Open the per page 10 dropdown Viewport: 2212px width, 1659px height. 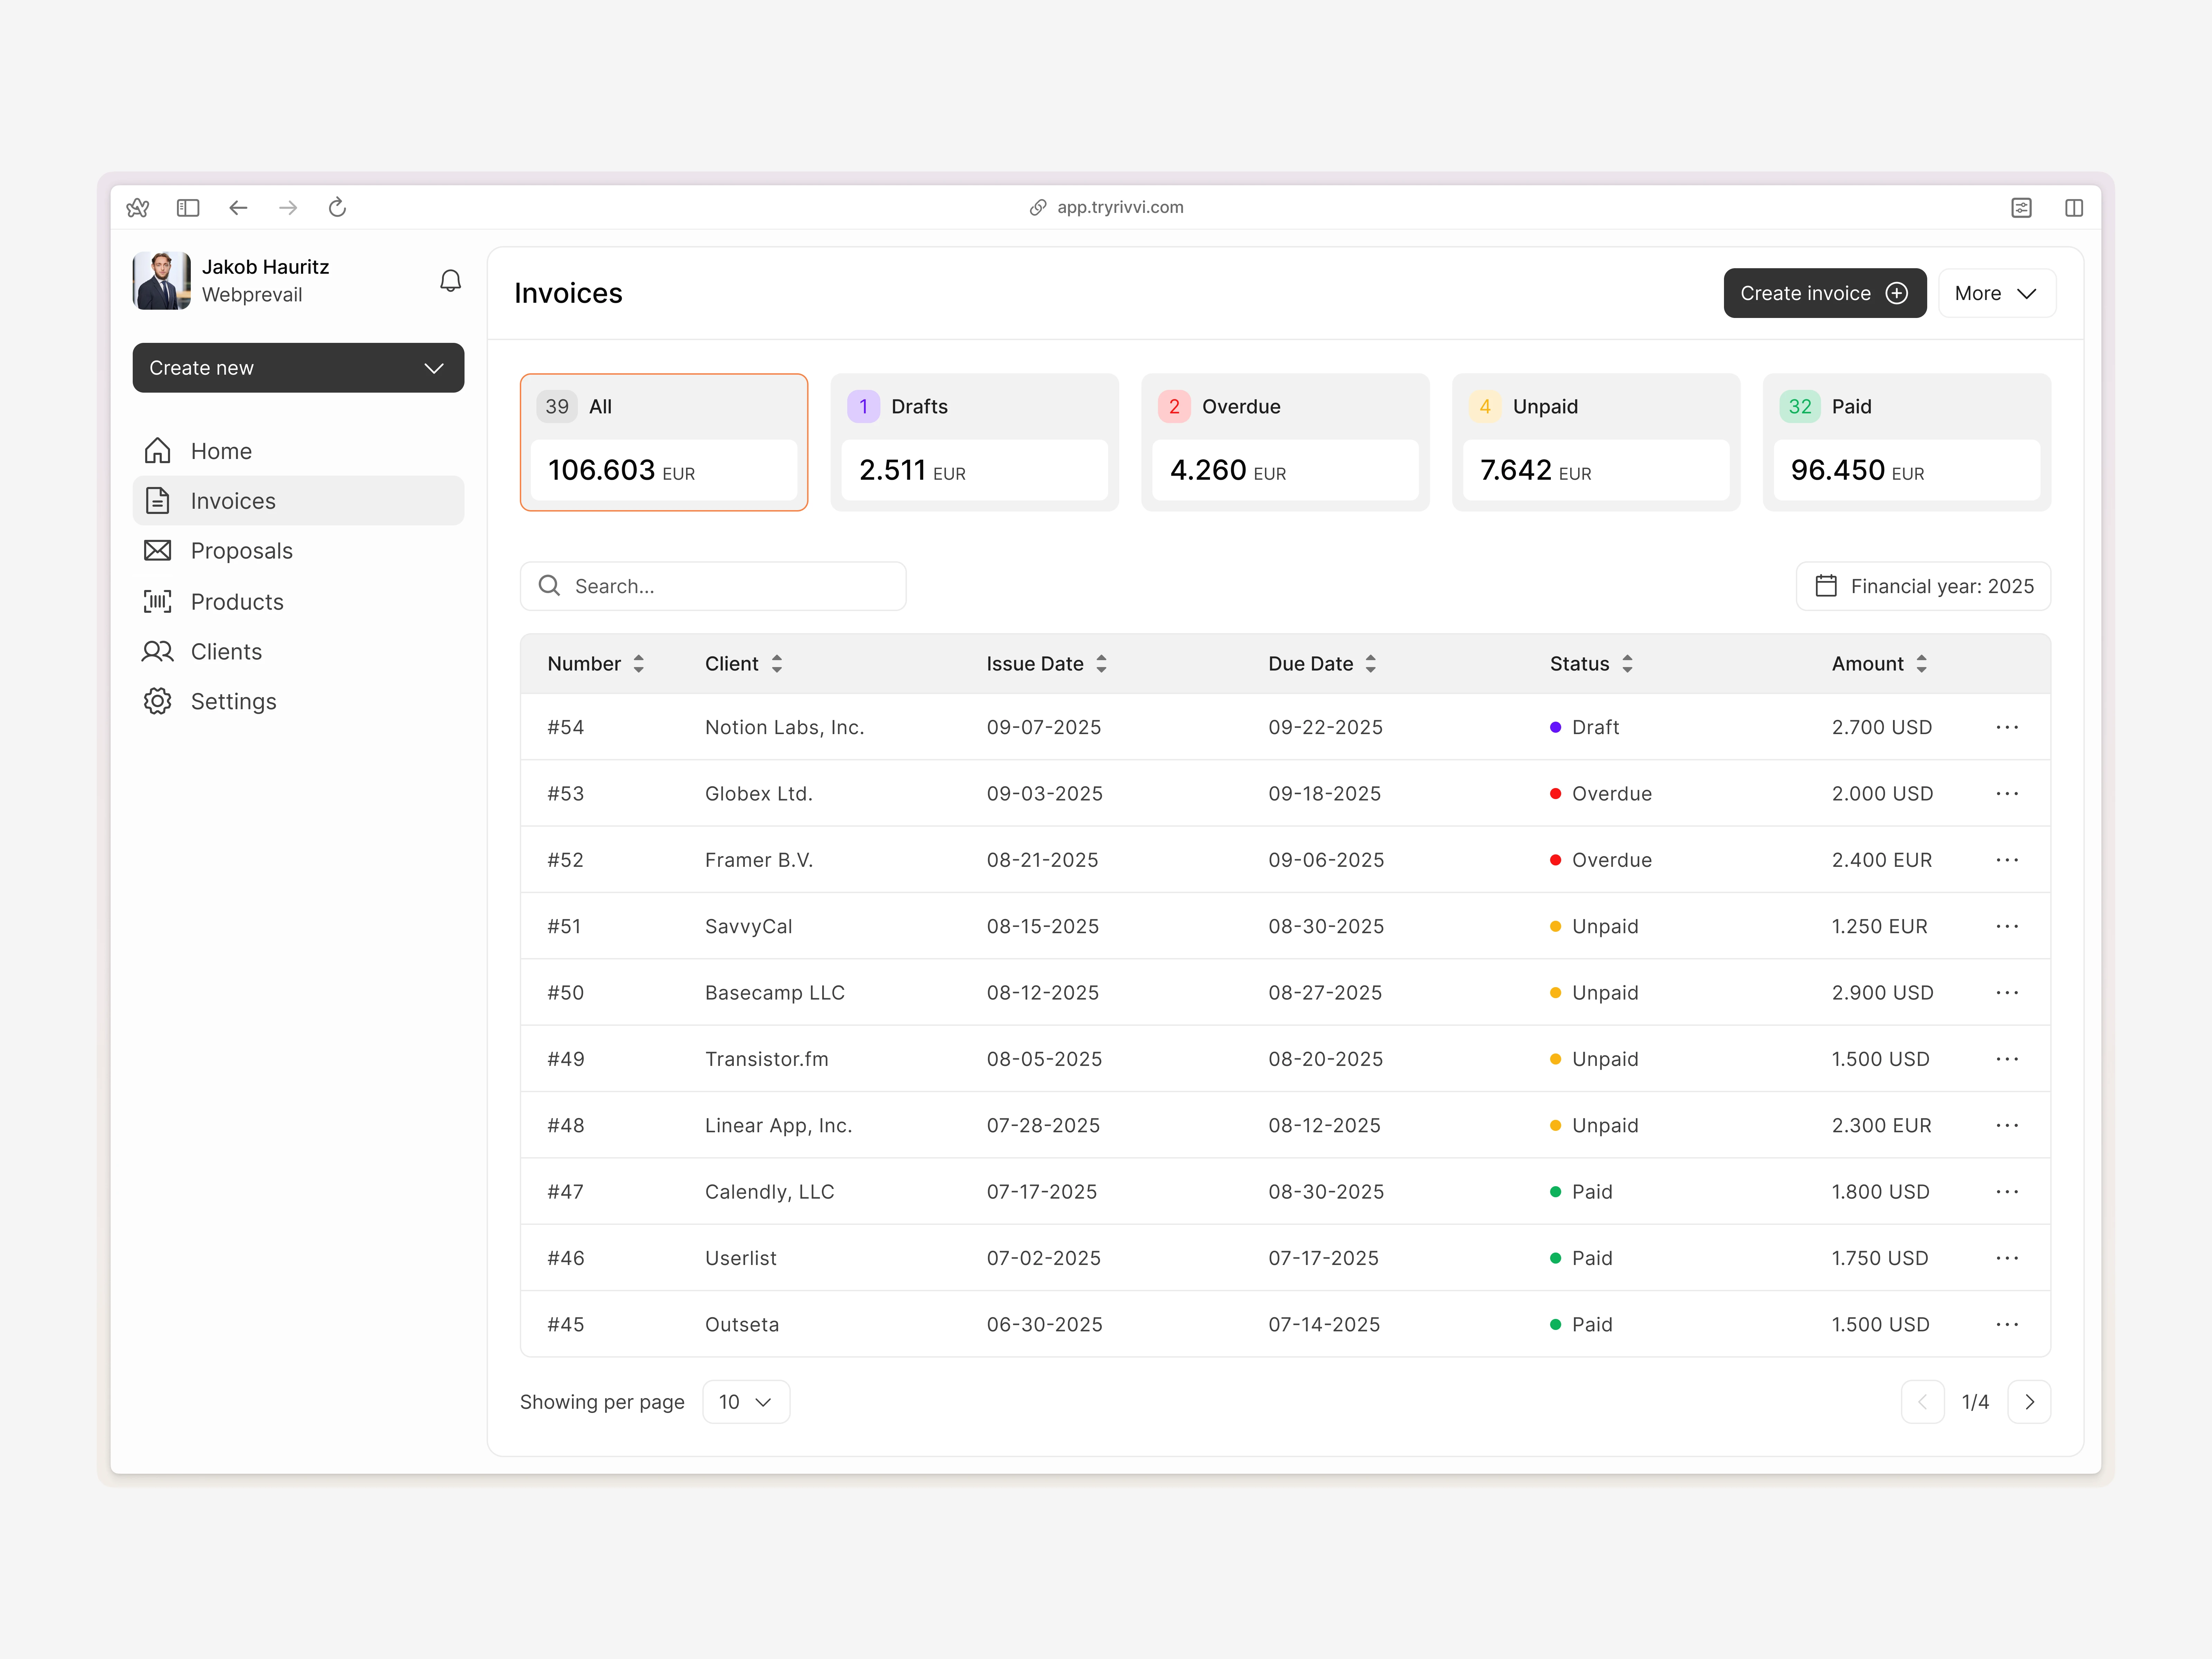point(746,1402)
